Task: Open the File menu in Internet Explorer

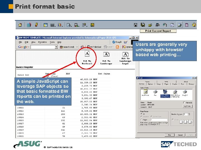Action: [x=20, y=42]
